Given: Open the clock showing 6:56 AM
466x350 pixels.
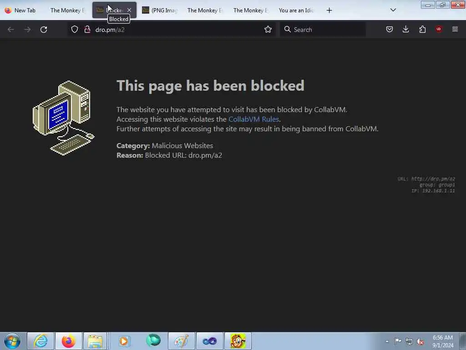Looking at the screenshot, I should (x=442, y=341).
